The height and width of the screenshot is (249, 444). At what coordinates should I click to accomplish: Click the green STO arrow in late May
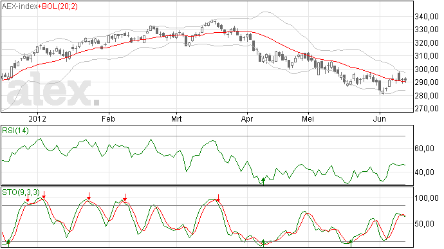click(351, 243)
